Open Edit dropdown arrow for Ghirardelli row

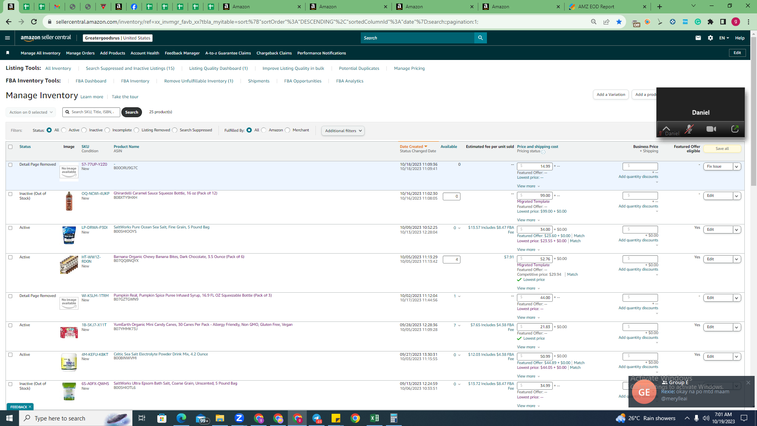pos(736,196)
